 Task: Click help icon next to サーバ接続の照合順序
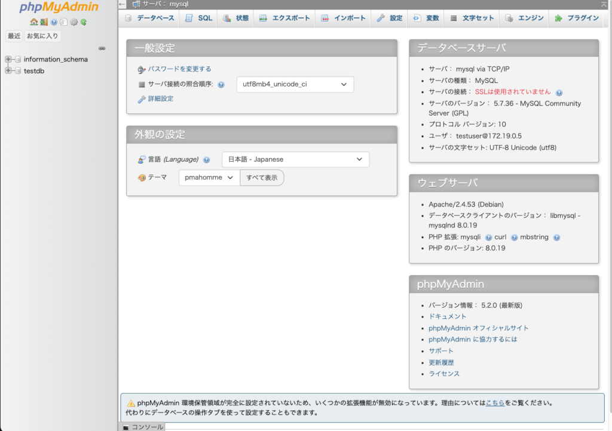(221, 85)
